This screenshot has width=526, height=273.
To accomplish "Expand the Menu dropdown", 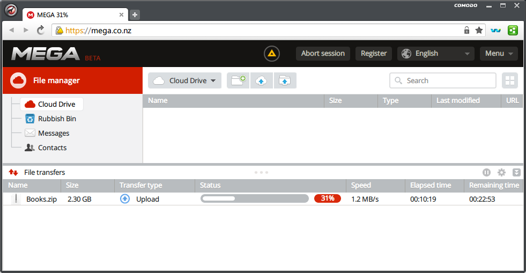I will (x=499, y=54).
